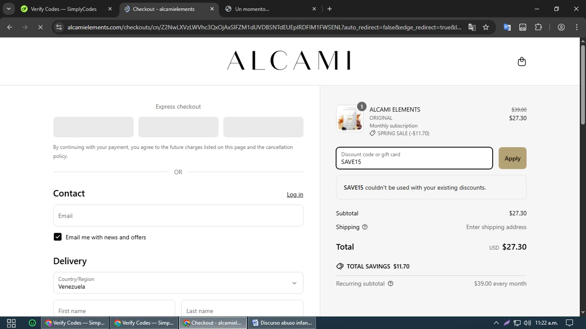Open the tab search dropdown arrow

point(9,9)
